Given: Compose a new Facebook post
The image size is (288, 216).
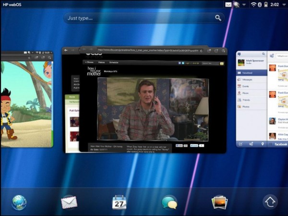Looking at the screenshot, I should (x=240, y=144).
